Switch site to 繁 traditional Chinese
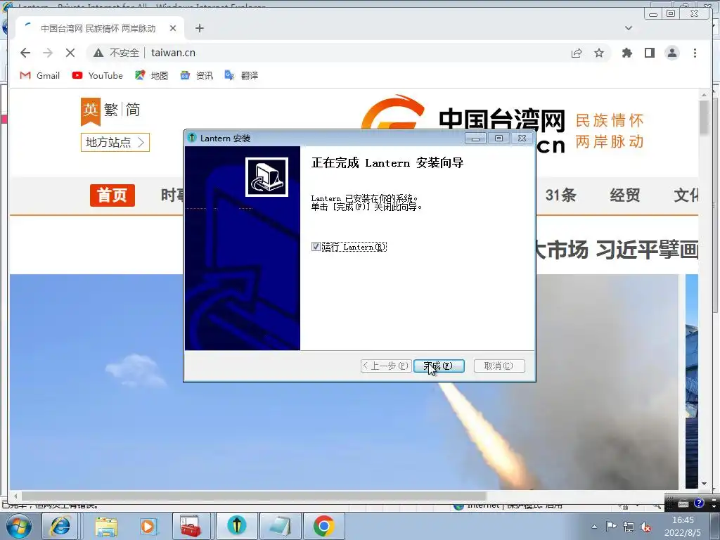The image size is (720, 540). 111,110
